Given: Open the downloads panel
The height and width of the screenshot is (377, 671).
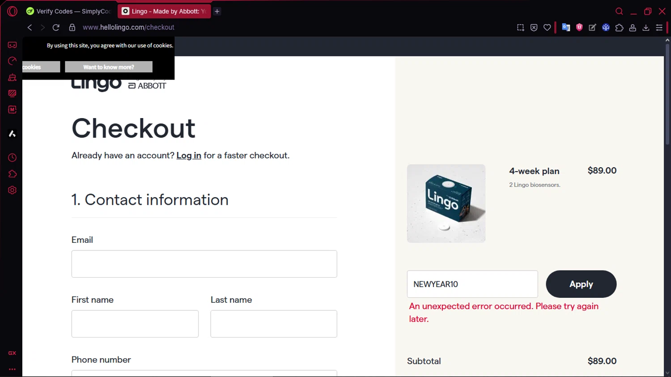Looking at the screenshot, I should click(x=646, y=27).
